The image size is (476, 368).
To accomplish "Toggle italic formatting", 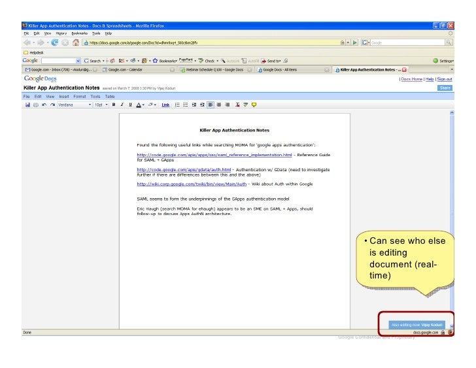I will [x=122, y=105].
